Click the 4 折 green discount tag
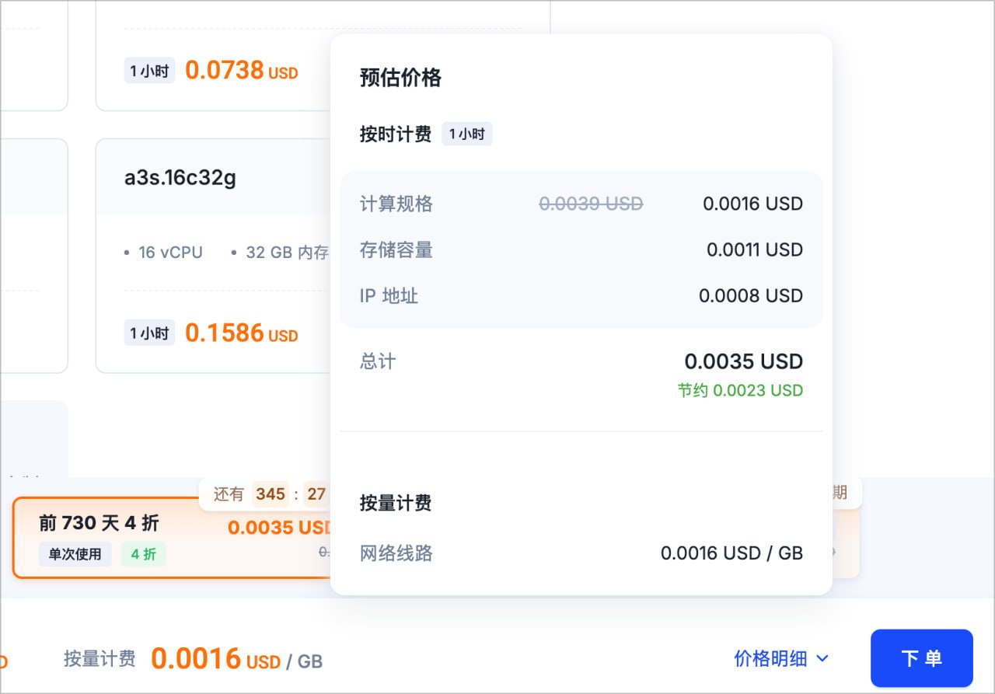This screenshot has height=694, width=995. click(143, 554)
